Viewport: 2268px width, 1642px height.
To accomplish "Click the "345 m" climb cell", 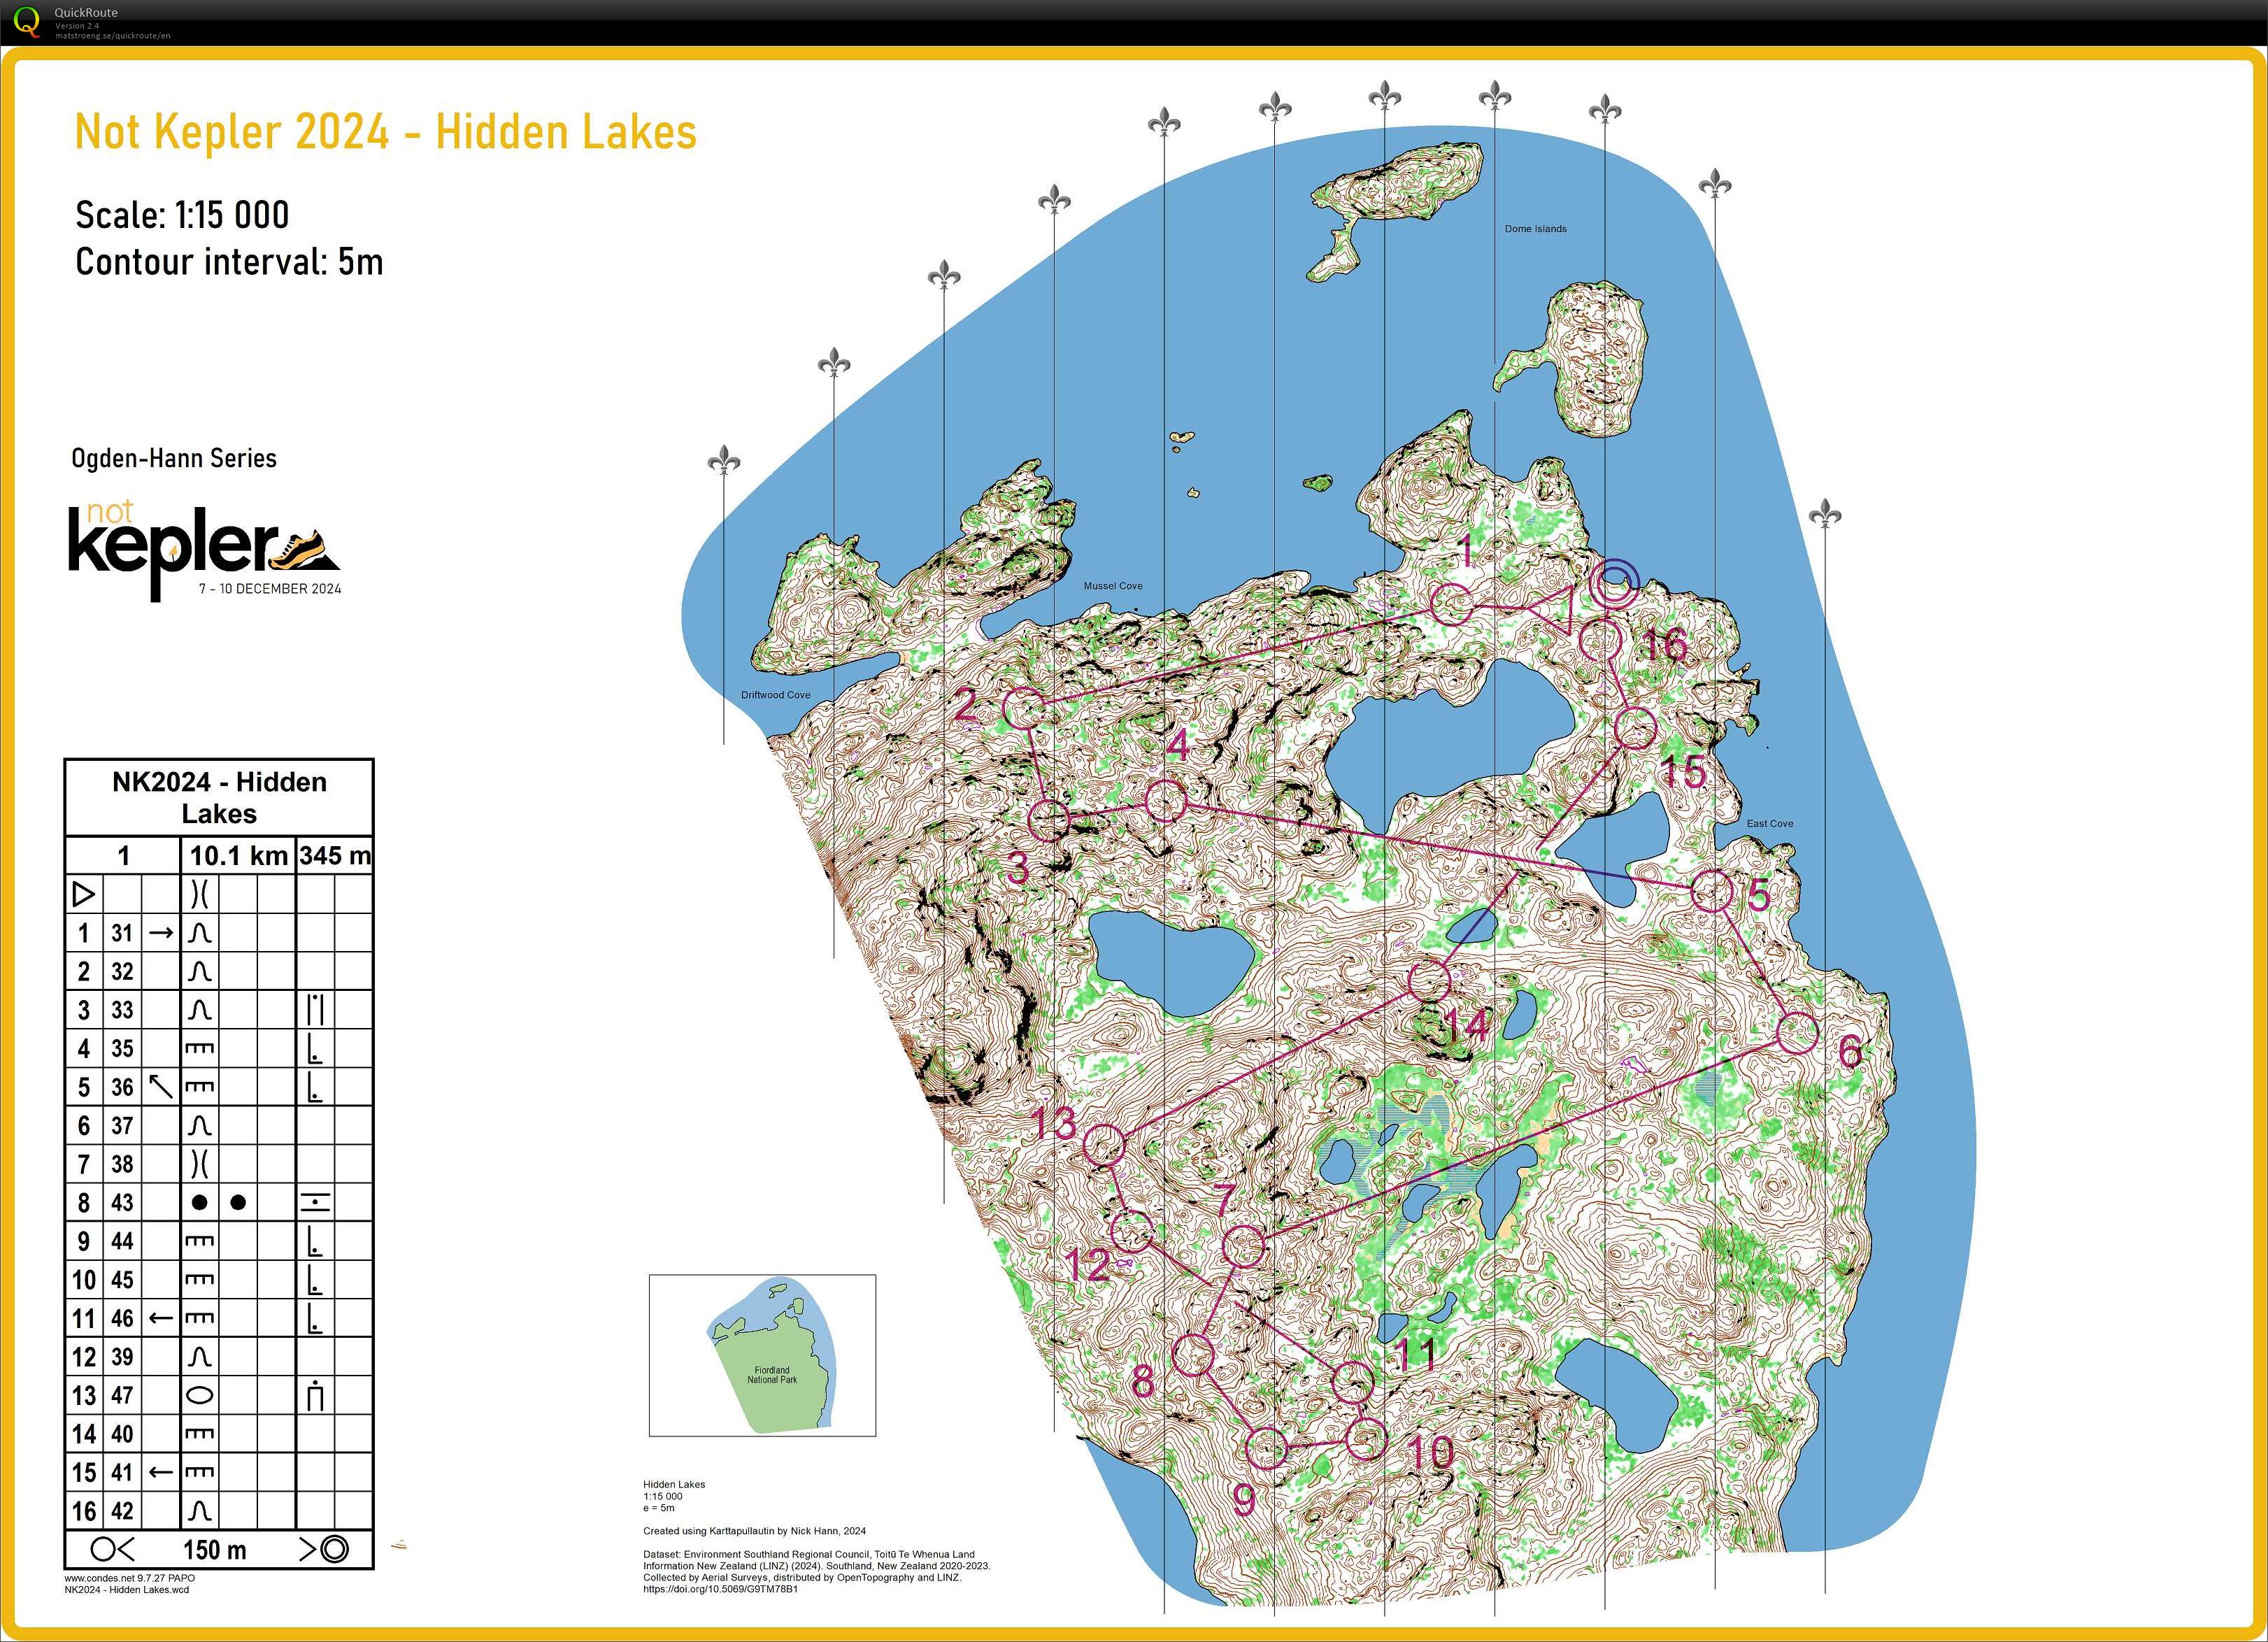I will 334,856.
